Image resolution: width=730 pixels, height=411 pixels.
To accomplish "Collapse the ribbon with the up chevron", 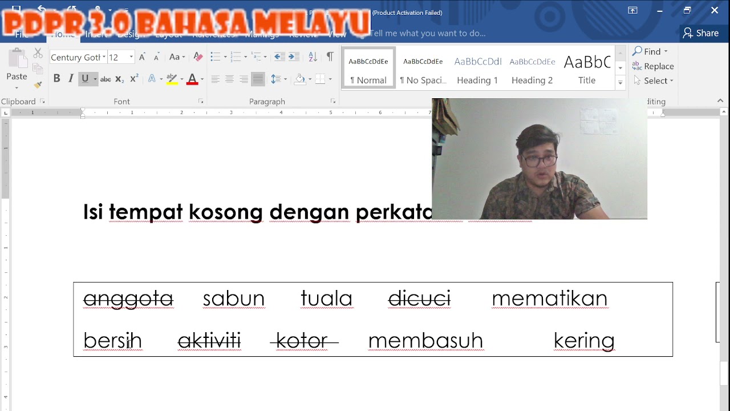I will (720, 101).
